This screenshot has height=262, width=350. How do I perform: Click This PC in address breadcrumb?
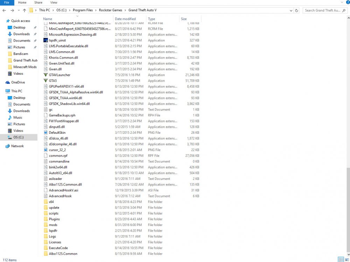[44, 10]
